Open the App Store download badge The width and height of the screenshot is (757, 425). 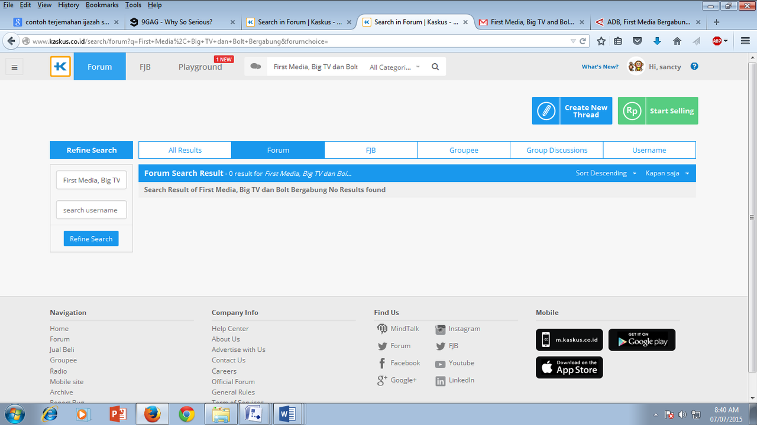click(x=570, y=367)
